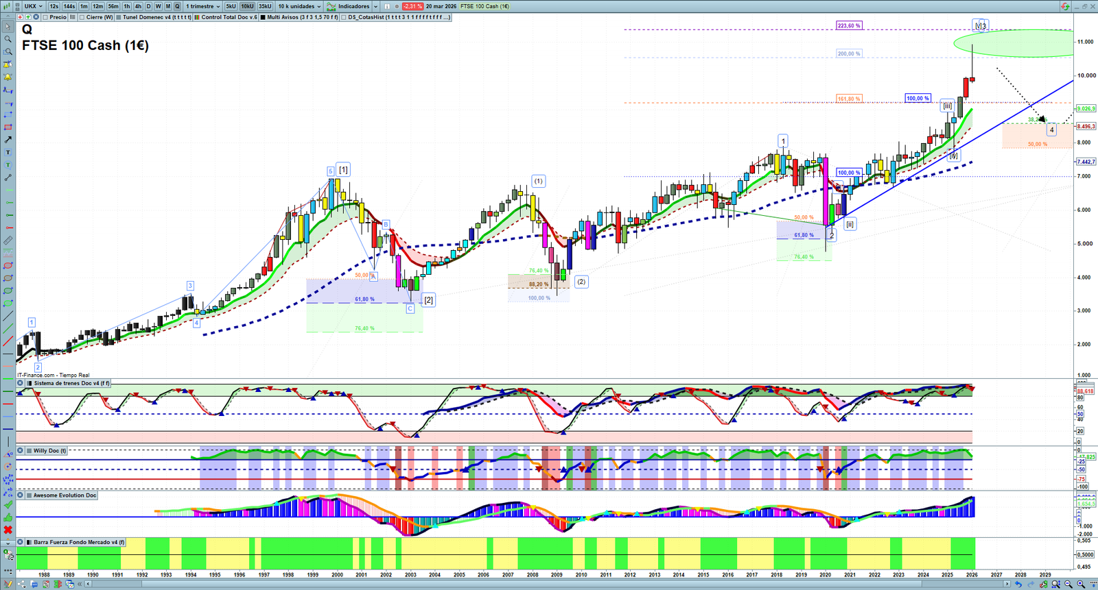The image size is (1098, 590).
Task: Select the 12m timeframe
Action: click(98, 6)
